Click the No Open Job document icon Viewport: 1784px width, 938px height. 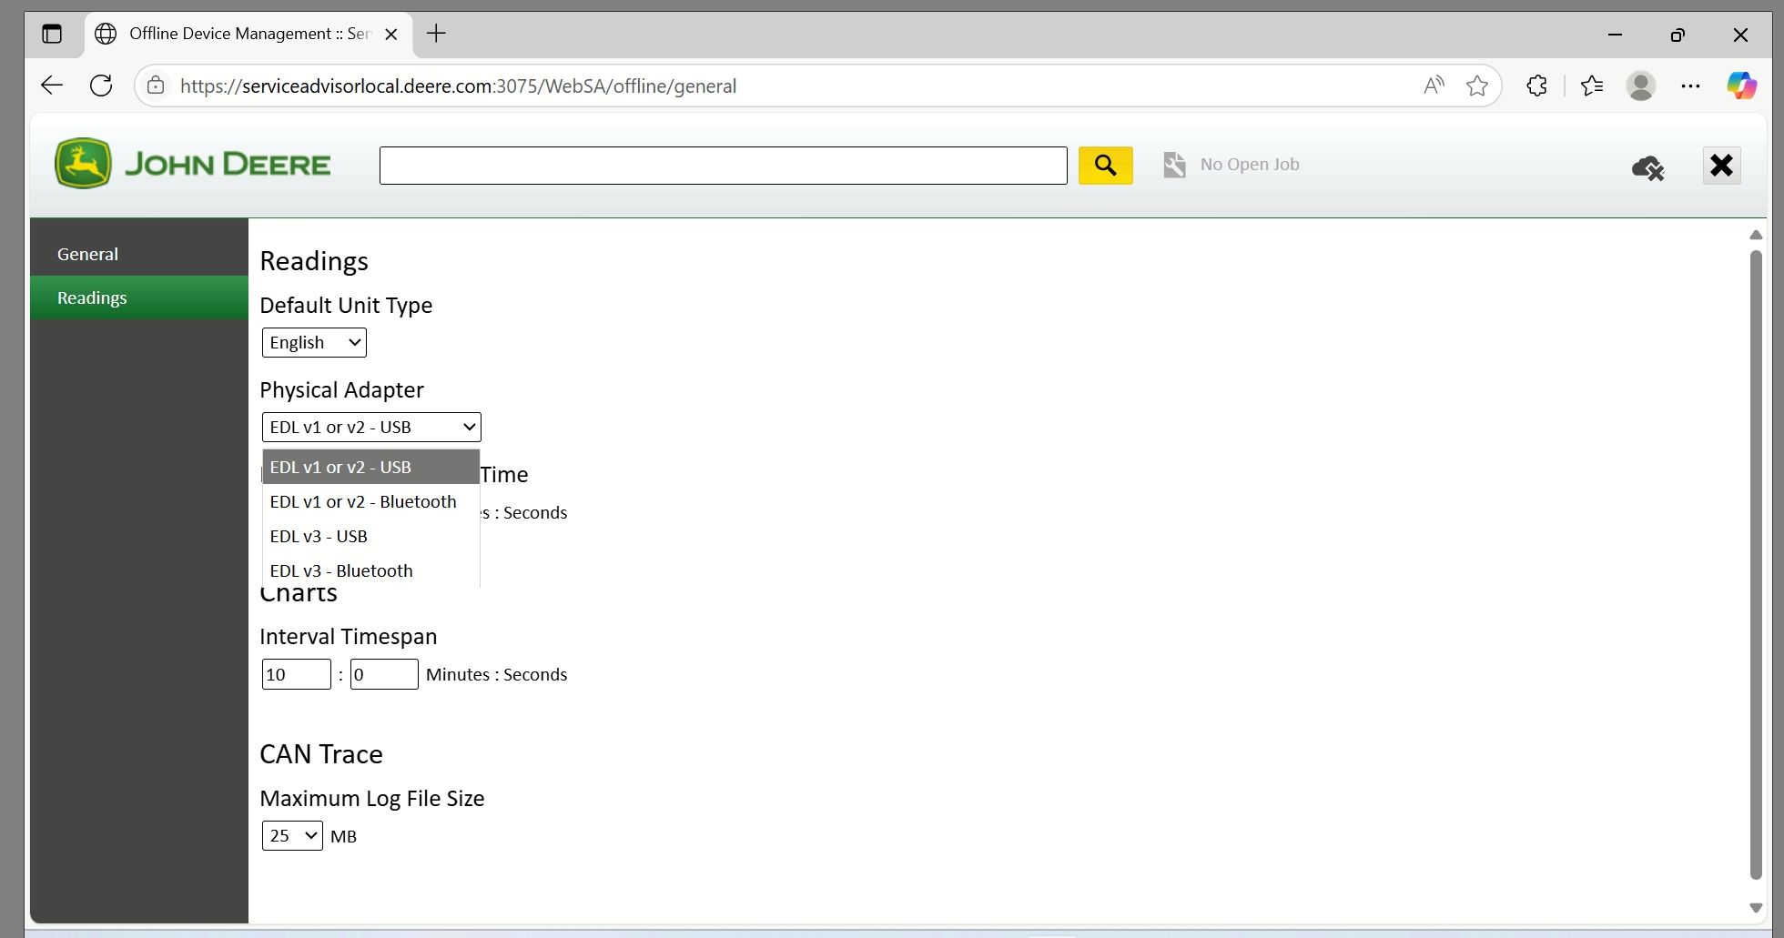[1174, 165]
